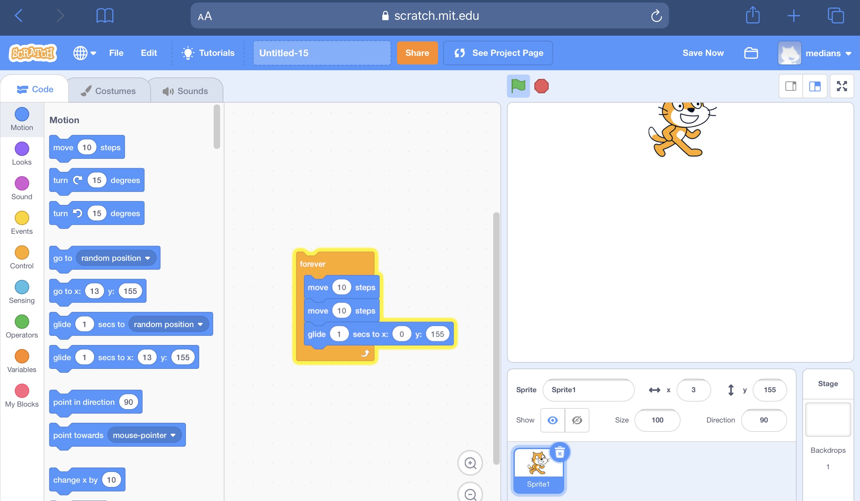Zoom out on the code workspace
Screen dimensions: 860x501
(470, 494)
